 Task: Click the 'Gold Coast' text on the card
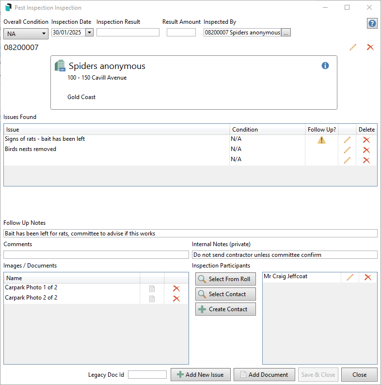[x=81, y=97]
